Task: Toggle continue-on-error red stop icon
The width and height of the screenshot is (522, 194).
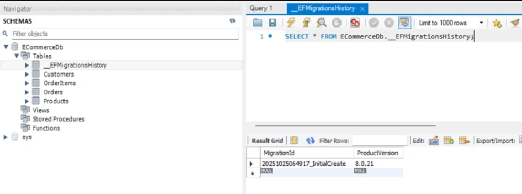Action: [355, 23]
